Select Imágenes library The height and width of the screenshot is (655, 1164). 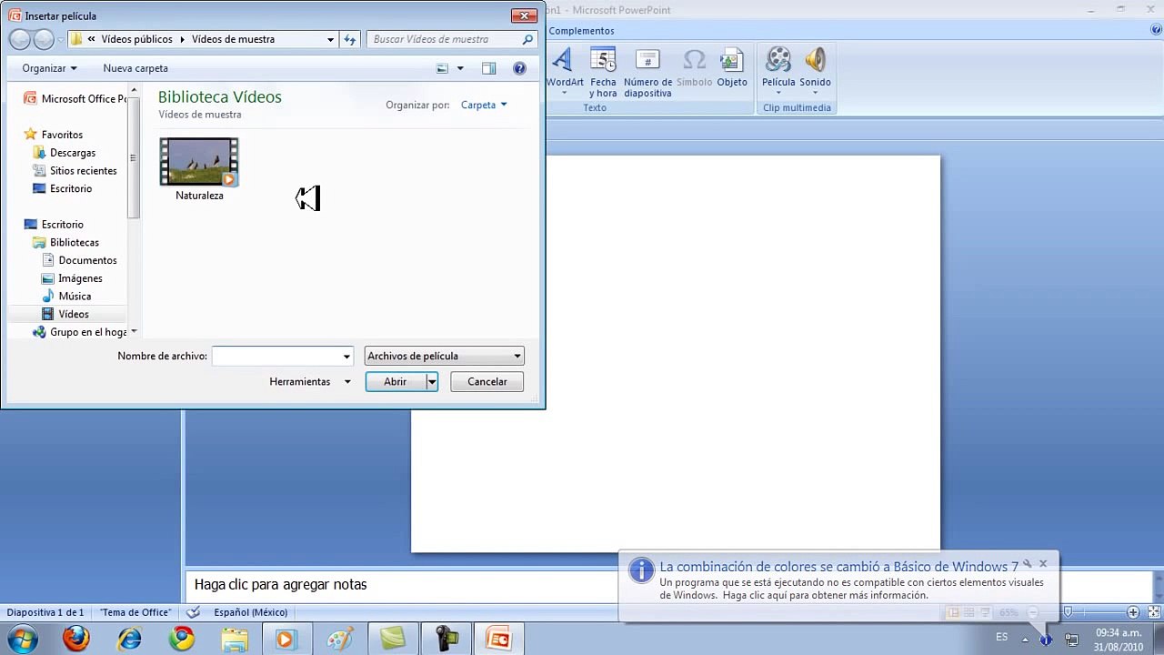[73, 278]
